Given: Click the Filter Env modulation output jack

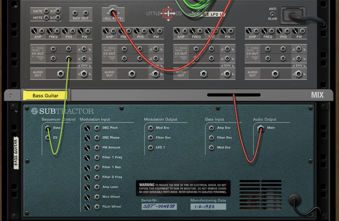Looking at the screenshot, I should click(x=151, y=138).
